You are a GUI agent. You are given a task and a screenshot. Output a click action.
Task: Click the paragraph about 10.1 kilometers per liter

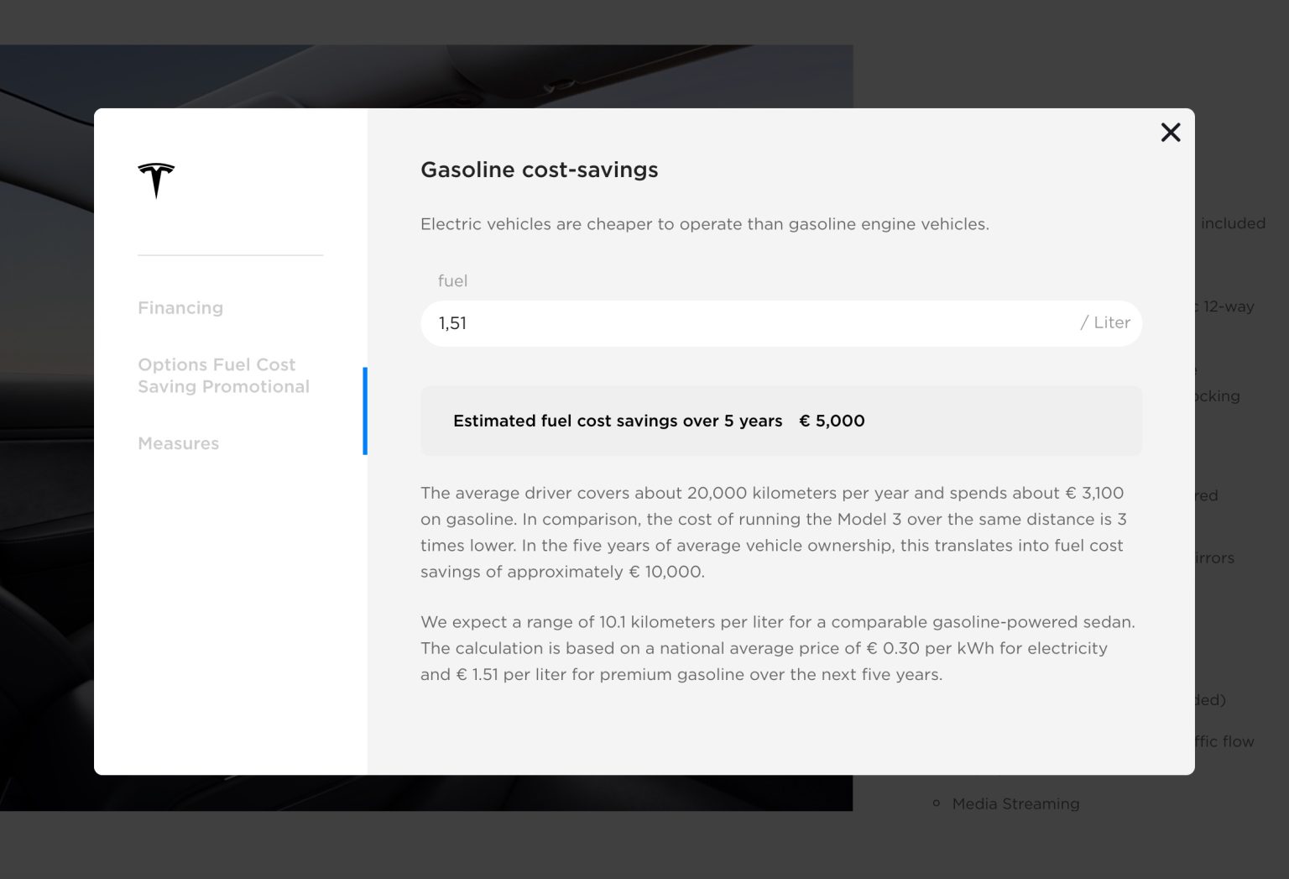tap(777, 648)
